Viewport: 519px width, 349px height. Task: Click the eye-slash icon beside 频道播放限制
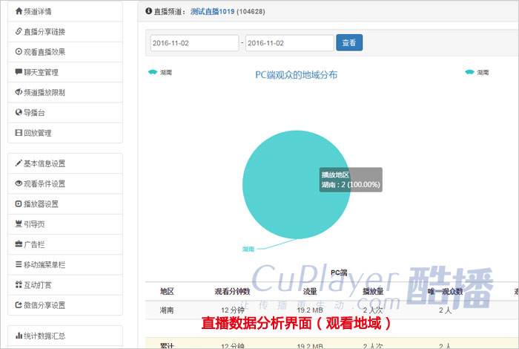click(19, 92)
